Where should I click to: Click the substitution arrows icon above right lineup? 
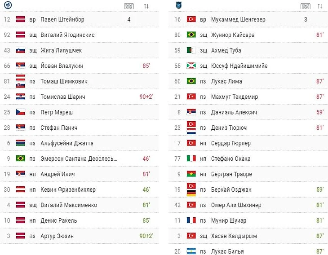click(320, 6)
